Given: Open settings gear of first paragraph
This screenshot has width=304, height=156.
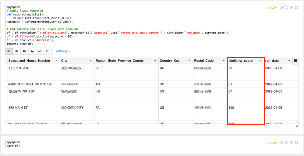Looking at the screenshot, I should pyautogui.click(x=296, y=8).
